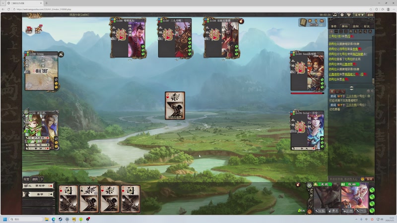Image resolution: width=397 pixels, height=223 pixels.
Task: Open the gear settings icon
Action: pos(342,15)
